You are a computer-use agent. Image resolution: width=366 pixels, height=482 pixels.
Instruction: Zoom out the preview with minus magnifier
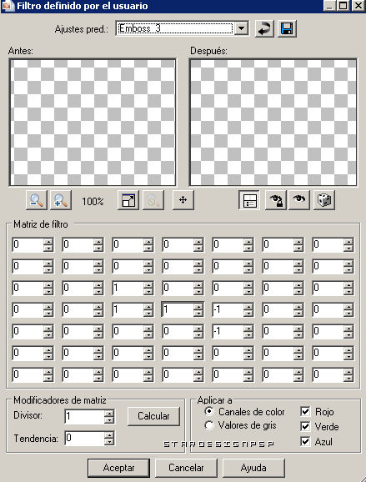coord(37,200)
